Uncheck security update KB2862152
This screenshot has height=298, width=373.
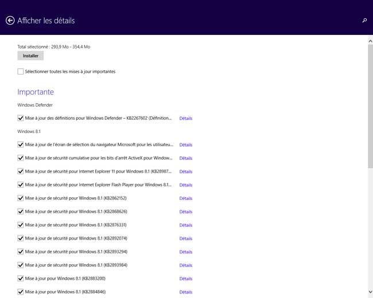pos(21,198)
